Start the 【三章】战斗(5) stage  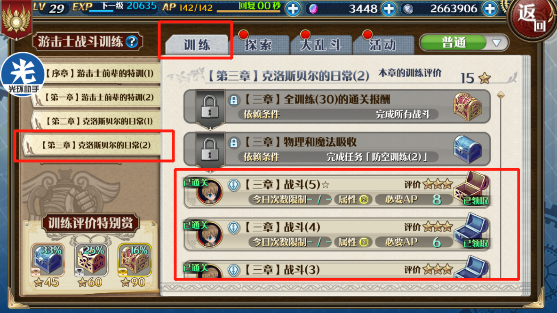(x=337, y=192)
